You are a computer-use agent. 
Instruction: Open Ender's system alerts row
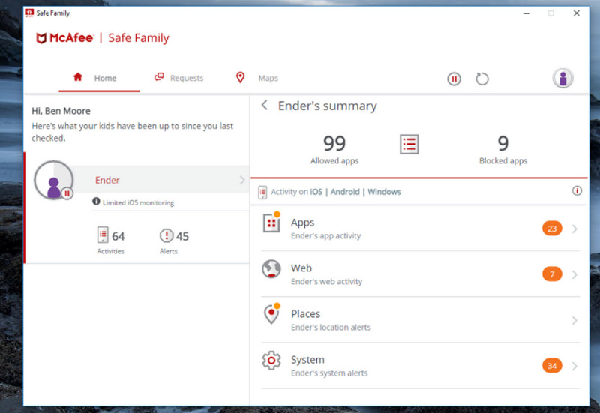coord(421,366)
